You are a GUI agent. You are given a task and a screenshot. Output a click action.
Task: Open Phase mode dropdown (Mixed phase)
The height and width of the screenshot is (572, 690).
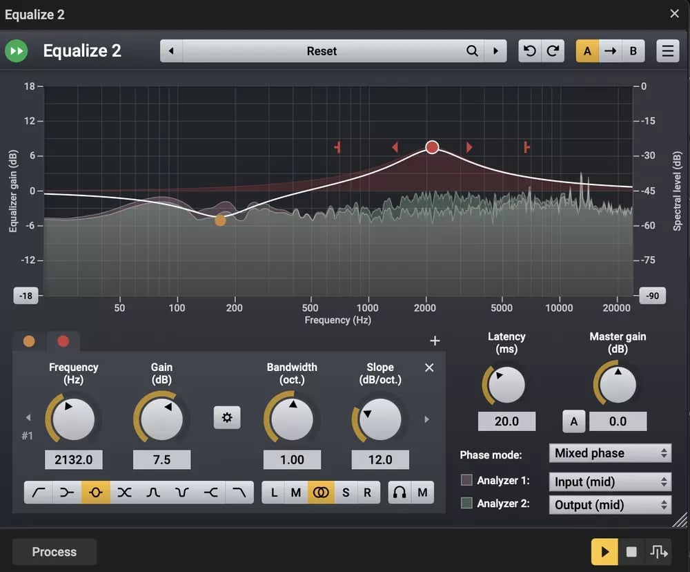pos(610,453)
